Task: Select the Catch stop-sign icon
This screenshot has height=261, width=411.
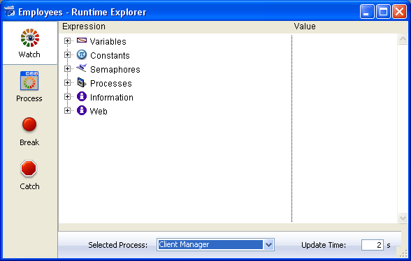Action: tap(29, 168)
